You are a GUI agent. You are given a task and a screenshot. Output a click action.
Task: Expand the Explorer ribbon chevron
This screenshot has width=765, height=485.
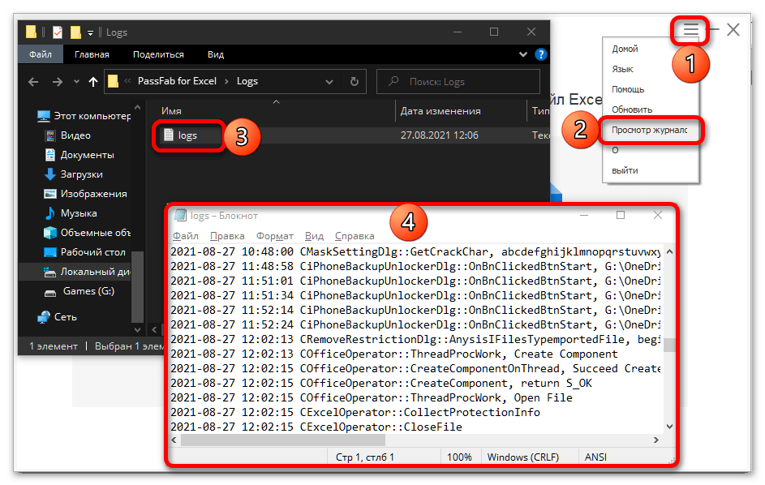[523, 54]
